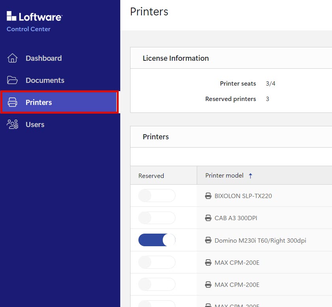Disable Reserved toggle for Domino M230i

pos(157,240)
